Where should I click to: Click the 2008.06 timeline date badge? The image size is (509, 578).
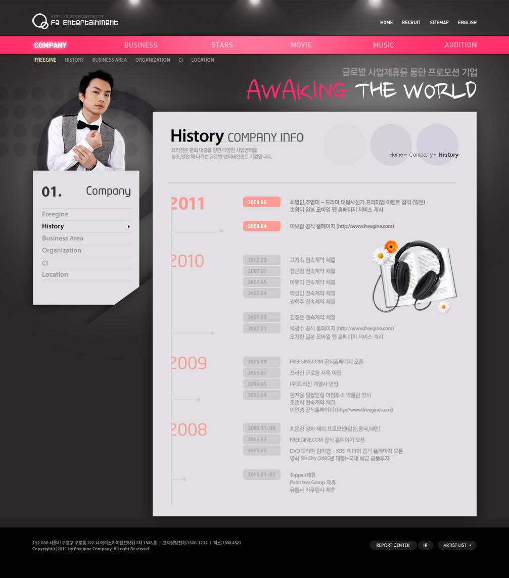pos(261,202)
